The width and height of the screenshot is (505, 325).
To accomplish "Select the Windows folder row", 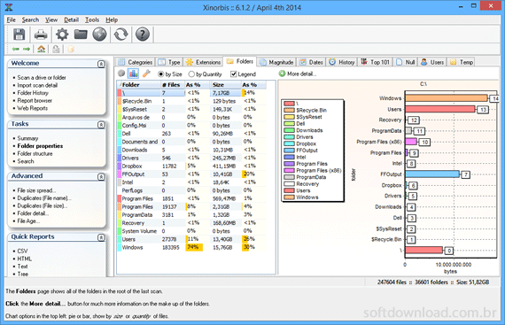I will pos(191,247).
